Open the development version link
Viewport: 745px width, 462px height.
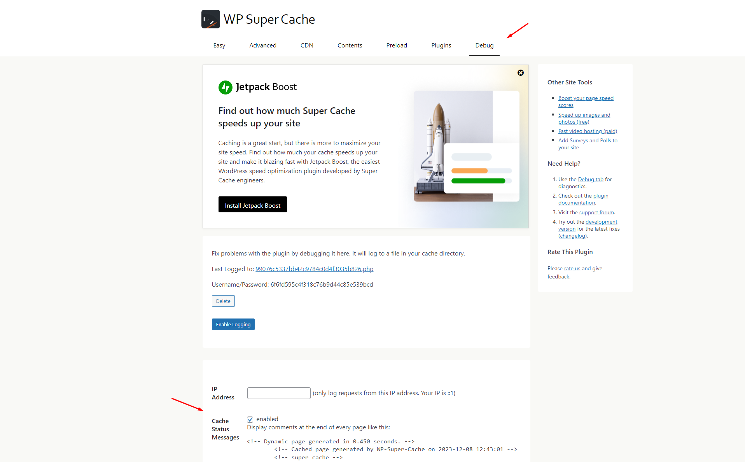[588, 225]
